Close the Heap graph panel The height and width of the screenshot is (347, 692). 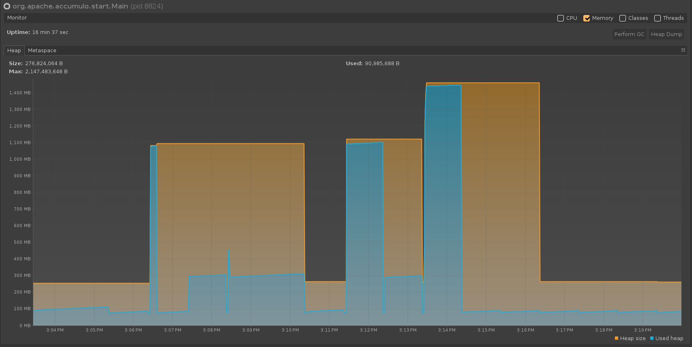683,50
